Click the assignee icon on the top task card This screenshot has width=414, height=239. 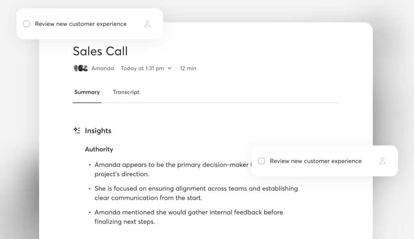148,24
